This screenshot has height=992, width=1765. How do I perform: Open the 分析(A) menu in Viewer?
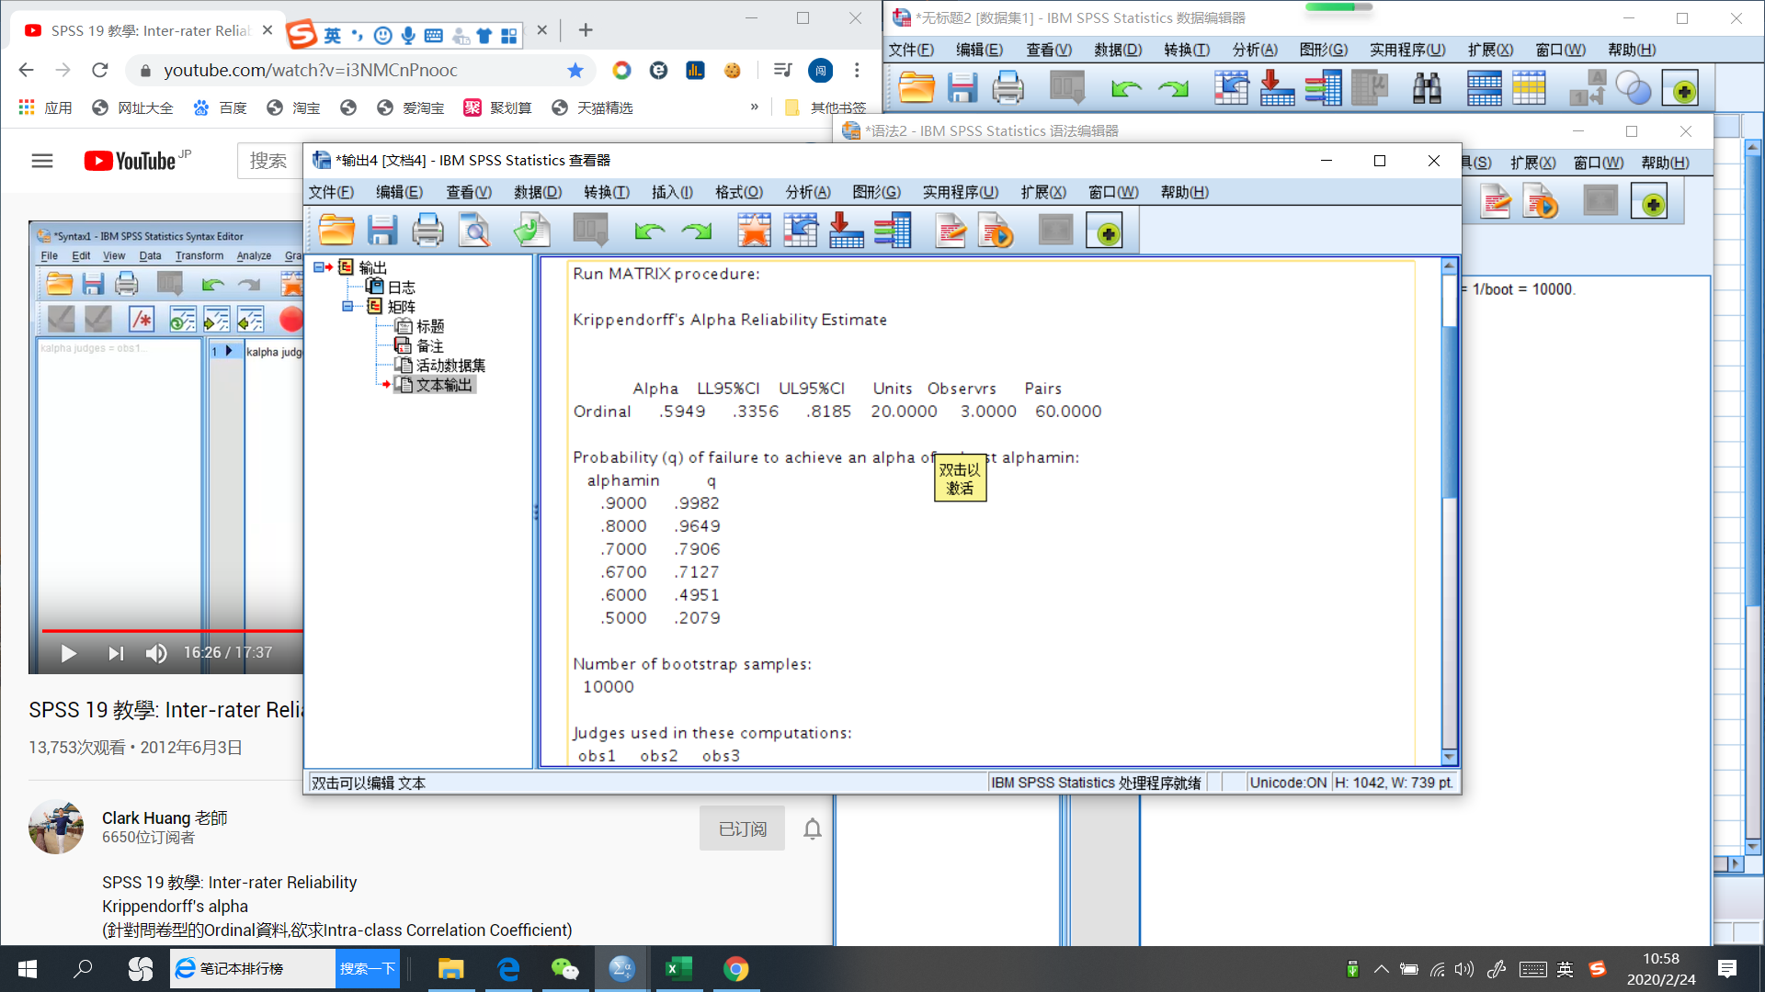[x=807, y=192]
